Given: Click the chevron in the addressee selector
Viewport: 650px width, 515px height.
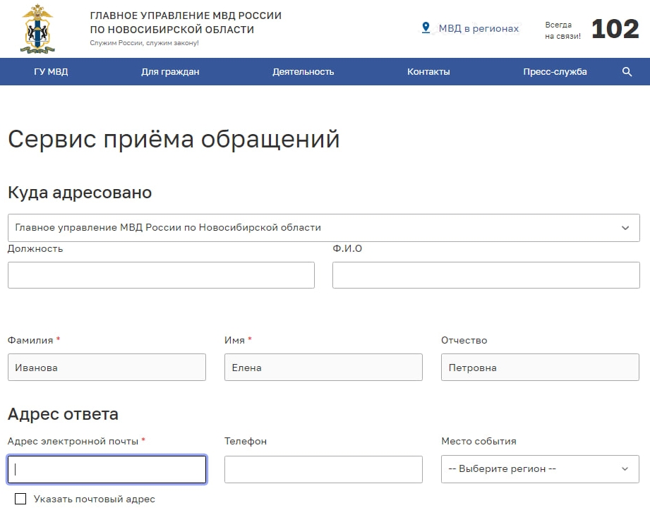Looking at the screenshot, I should (x=625, y=228).
